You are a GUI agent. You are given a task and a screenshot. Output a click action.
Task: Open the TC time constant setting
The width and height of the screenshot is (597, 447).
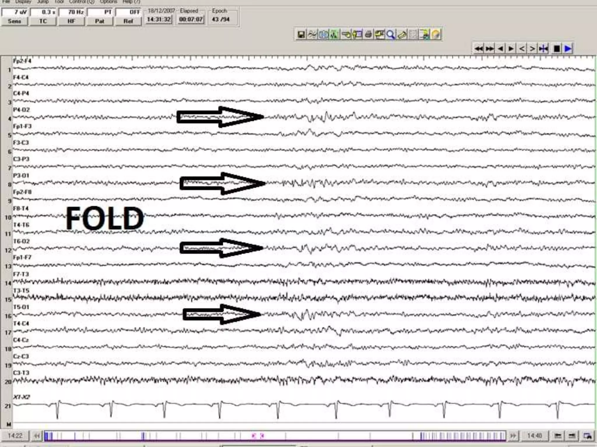43,21
